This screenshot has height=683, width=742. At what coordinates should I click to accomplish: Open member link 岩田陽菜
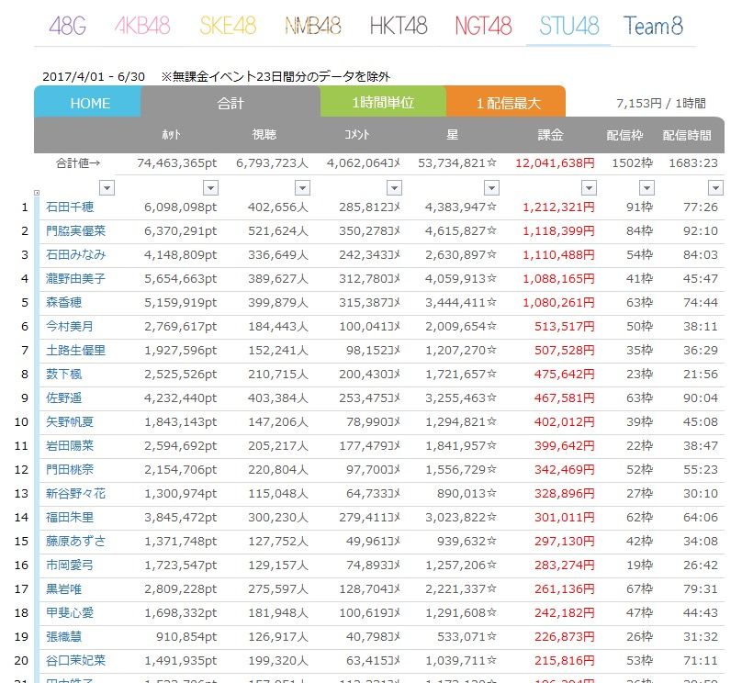(x=70, y=446)
